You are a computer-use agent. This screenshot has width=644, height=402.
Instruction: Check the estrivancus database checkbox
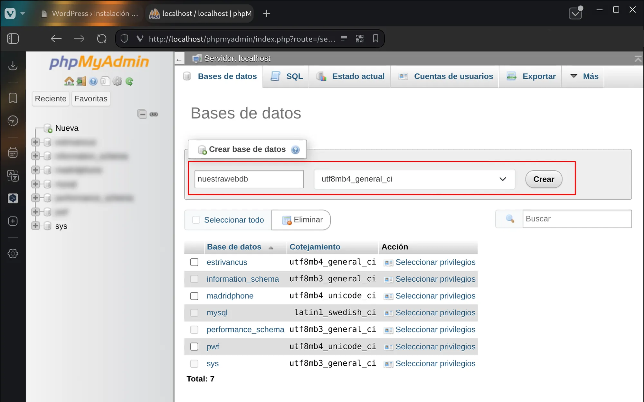click(194, 262)
